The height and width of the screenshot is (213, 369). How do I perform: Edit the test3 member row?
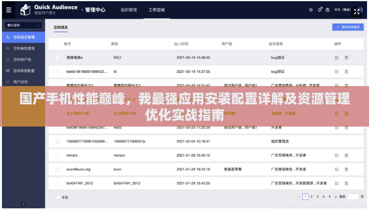click(337, 127)
